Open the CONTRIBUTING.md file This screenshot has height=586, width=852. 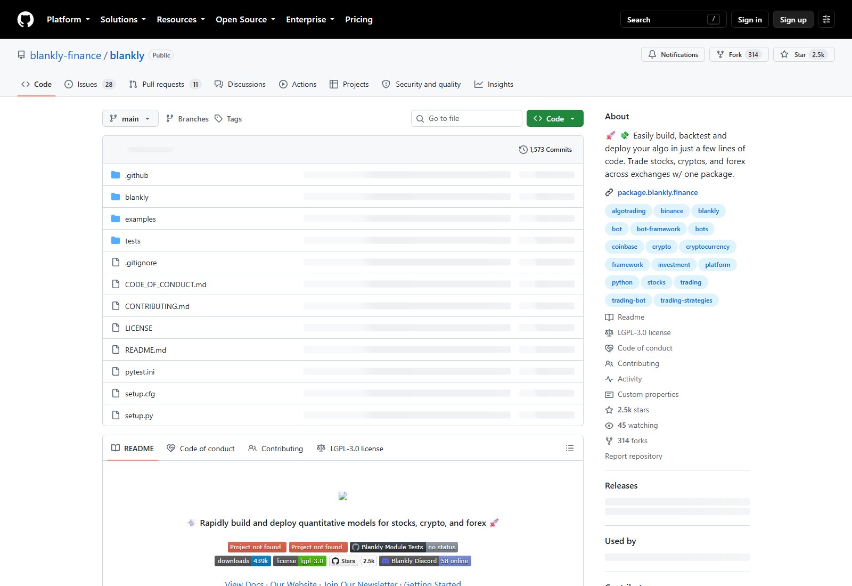click(x=157, y=306)
